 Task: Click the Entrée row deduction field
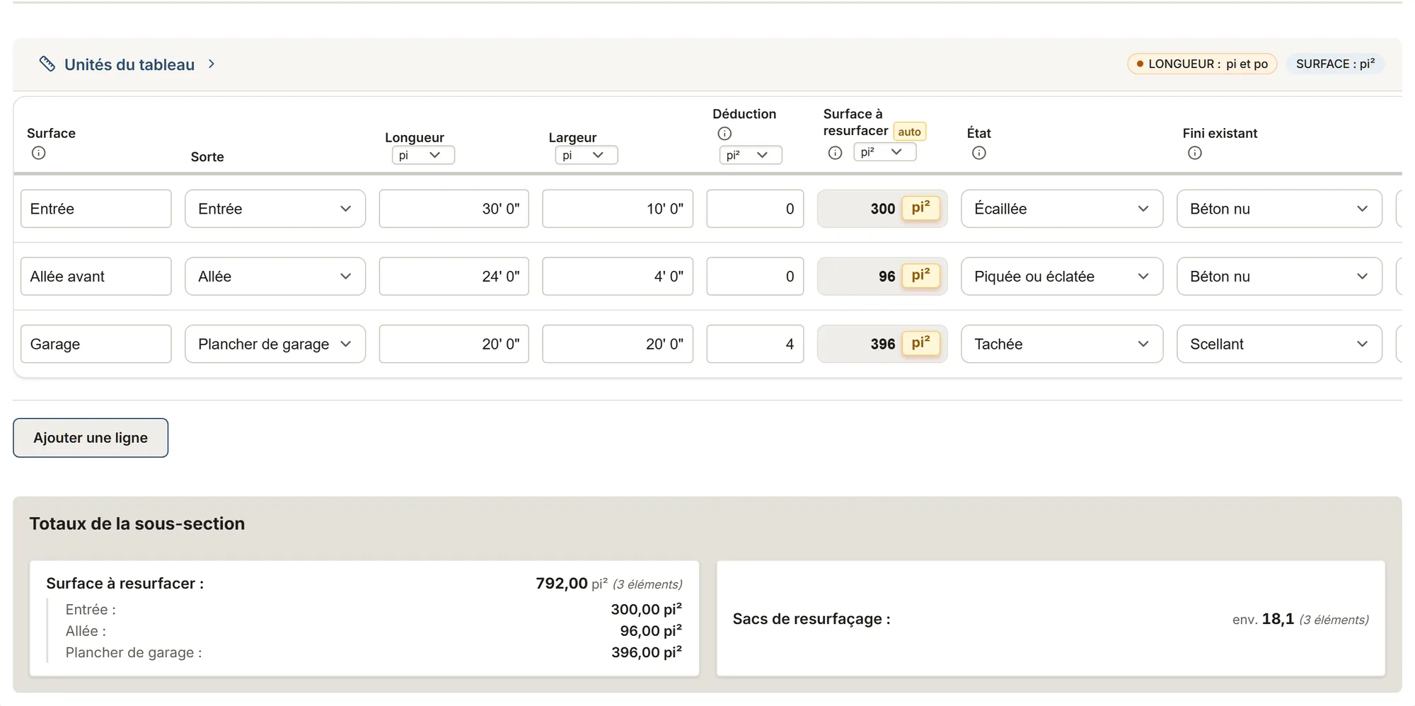[x=755, y=209]
